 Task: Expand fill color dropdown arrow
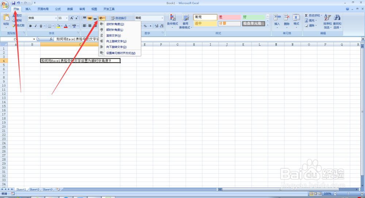61,26
